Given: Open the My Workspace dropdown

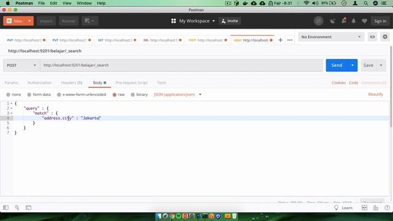Looking at the screenshot, I should [196, 21].
